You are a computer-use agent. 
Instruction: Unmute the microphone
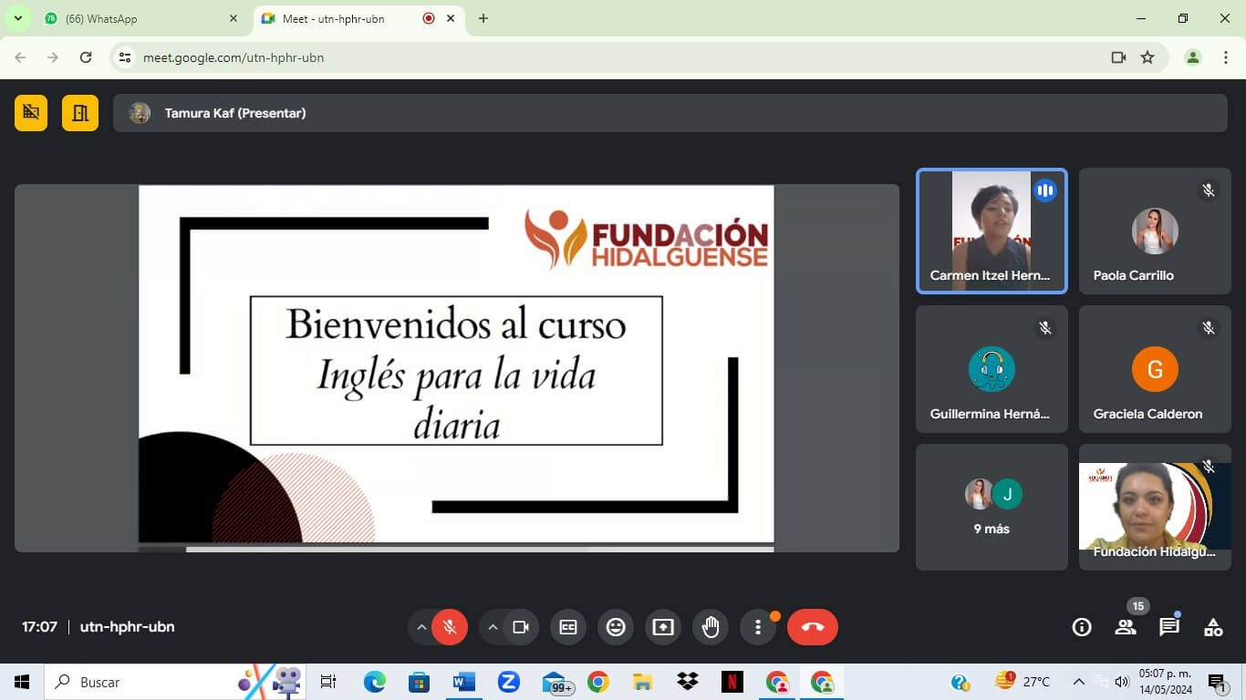450,627
